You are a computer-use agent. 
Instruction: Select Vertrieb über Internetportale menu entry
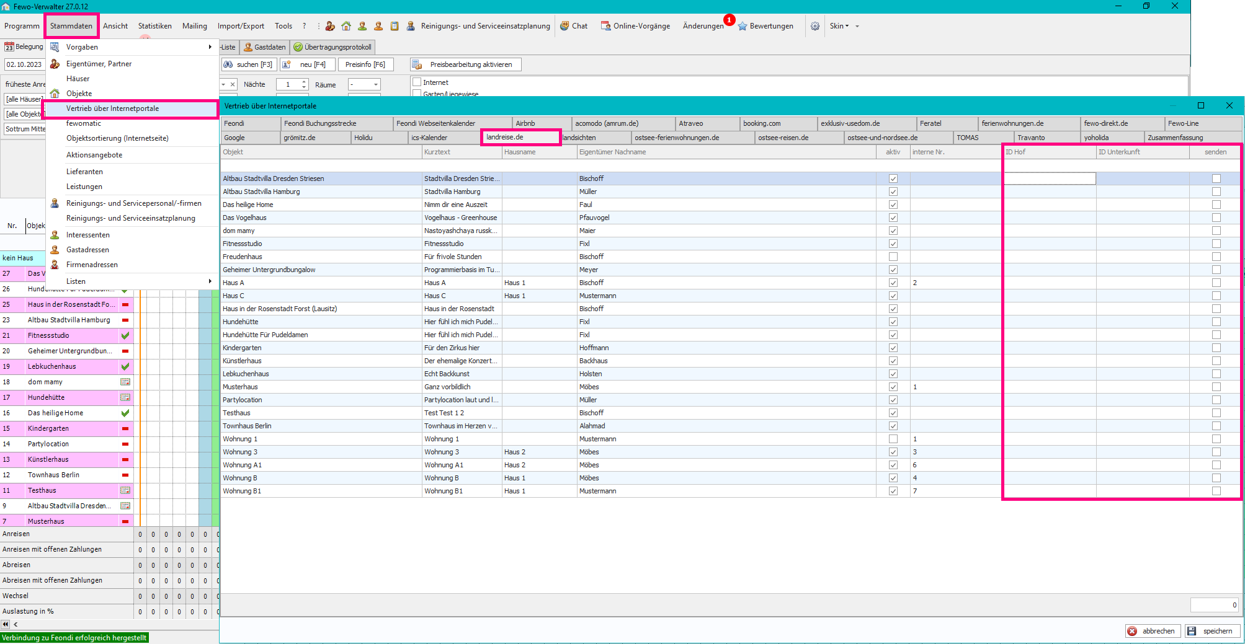[x=131, y=108]
